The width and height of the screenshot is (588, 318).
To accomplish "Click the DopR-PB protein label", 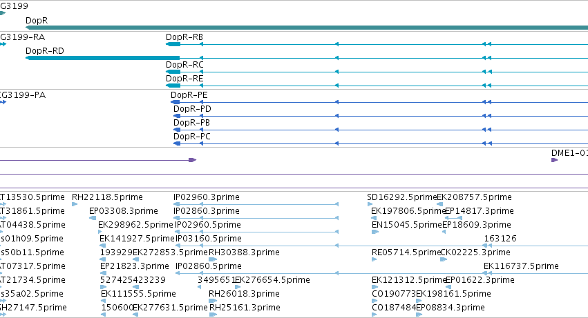I will pyautogui.click(x=191, y=123).
